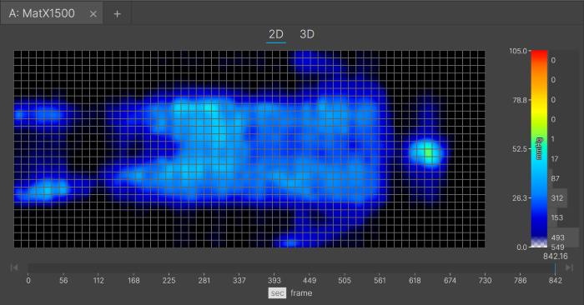584x305 pixels.
Task: Select histogram bar labeled 493
Action: (x=563, y=237)
